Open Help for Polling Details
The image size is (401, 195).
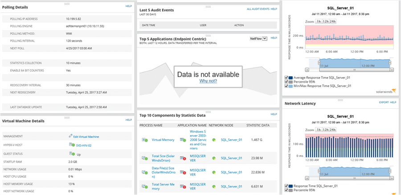click(129, 6)
